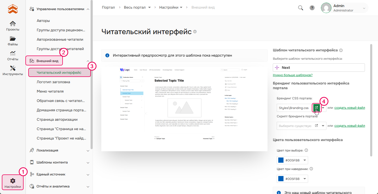Image resolution: width=378 pixels, height=194 pixels.
Task: Select Меню читателя item
Action: 50,91
